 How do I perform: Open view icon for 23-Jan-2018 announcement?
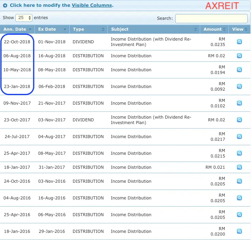tap(239, 86)
